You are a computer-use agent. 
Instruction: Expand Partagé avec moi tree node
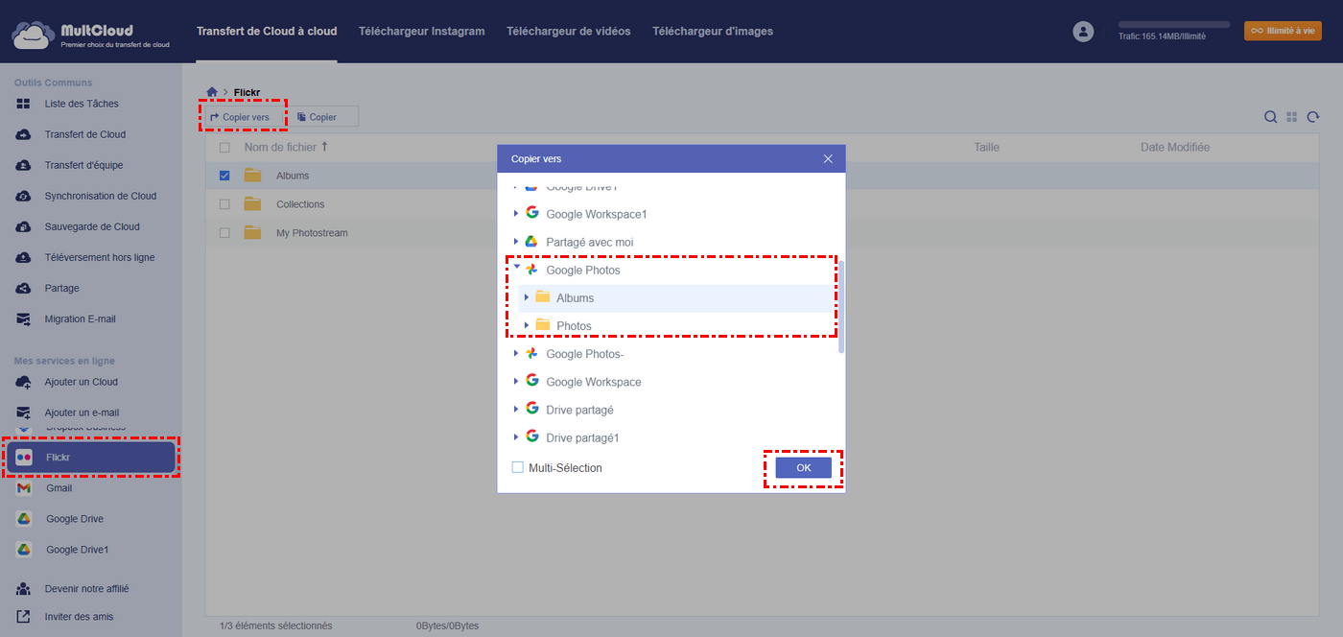pos(516,242)
